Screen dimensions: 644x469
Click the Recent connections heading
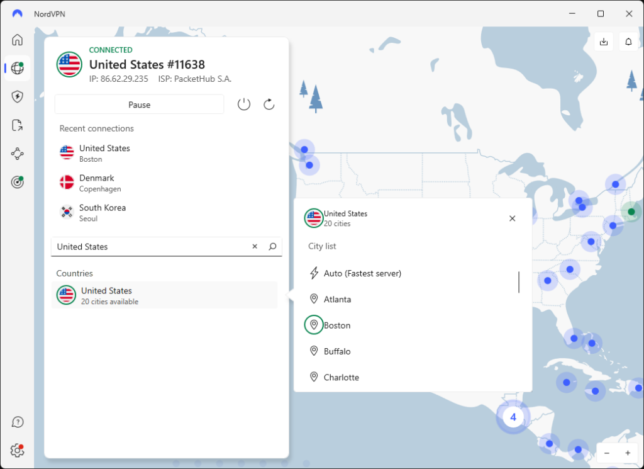coord(96,128)
